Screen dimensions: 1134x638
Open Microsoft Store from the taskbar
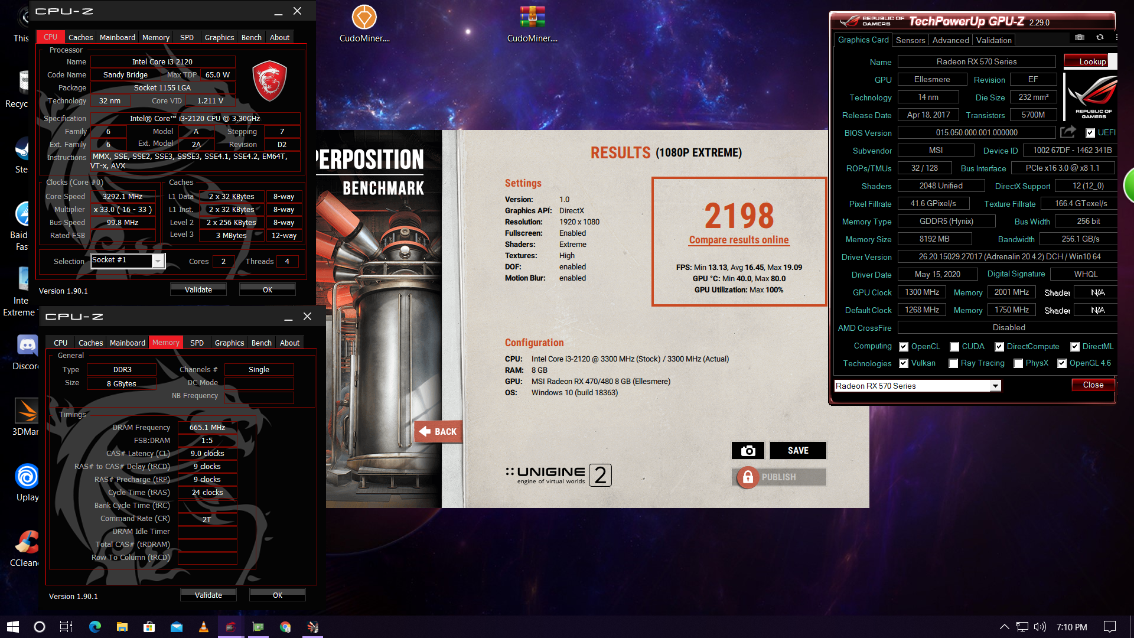[149, 627]
